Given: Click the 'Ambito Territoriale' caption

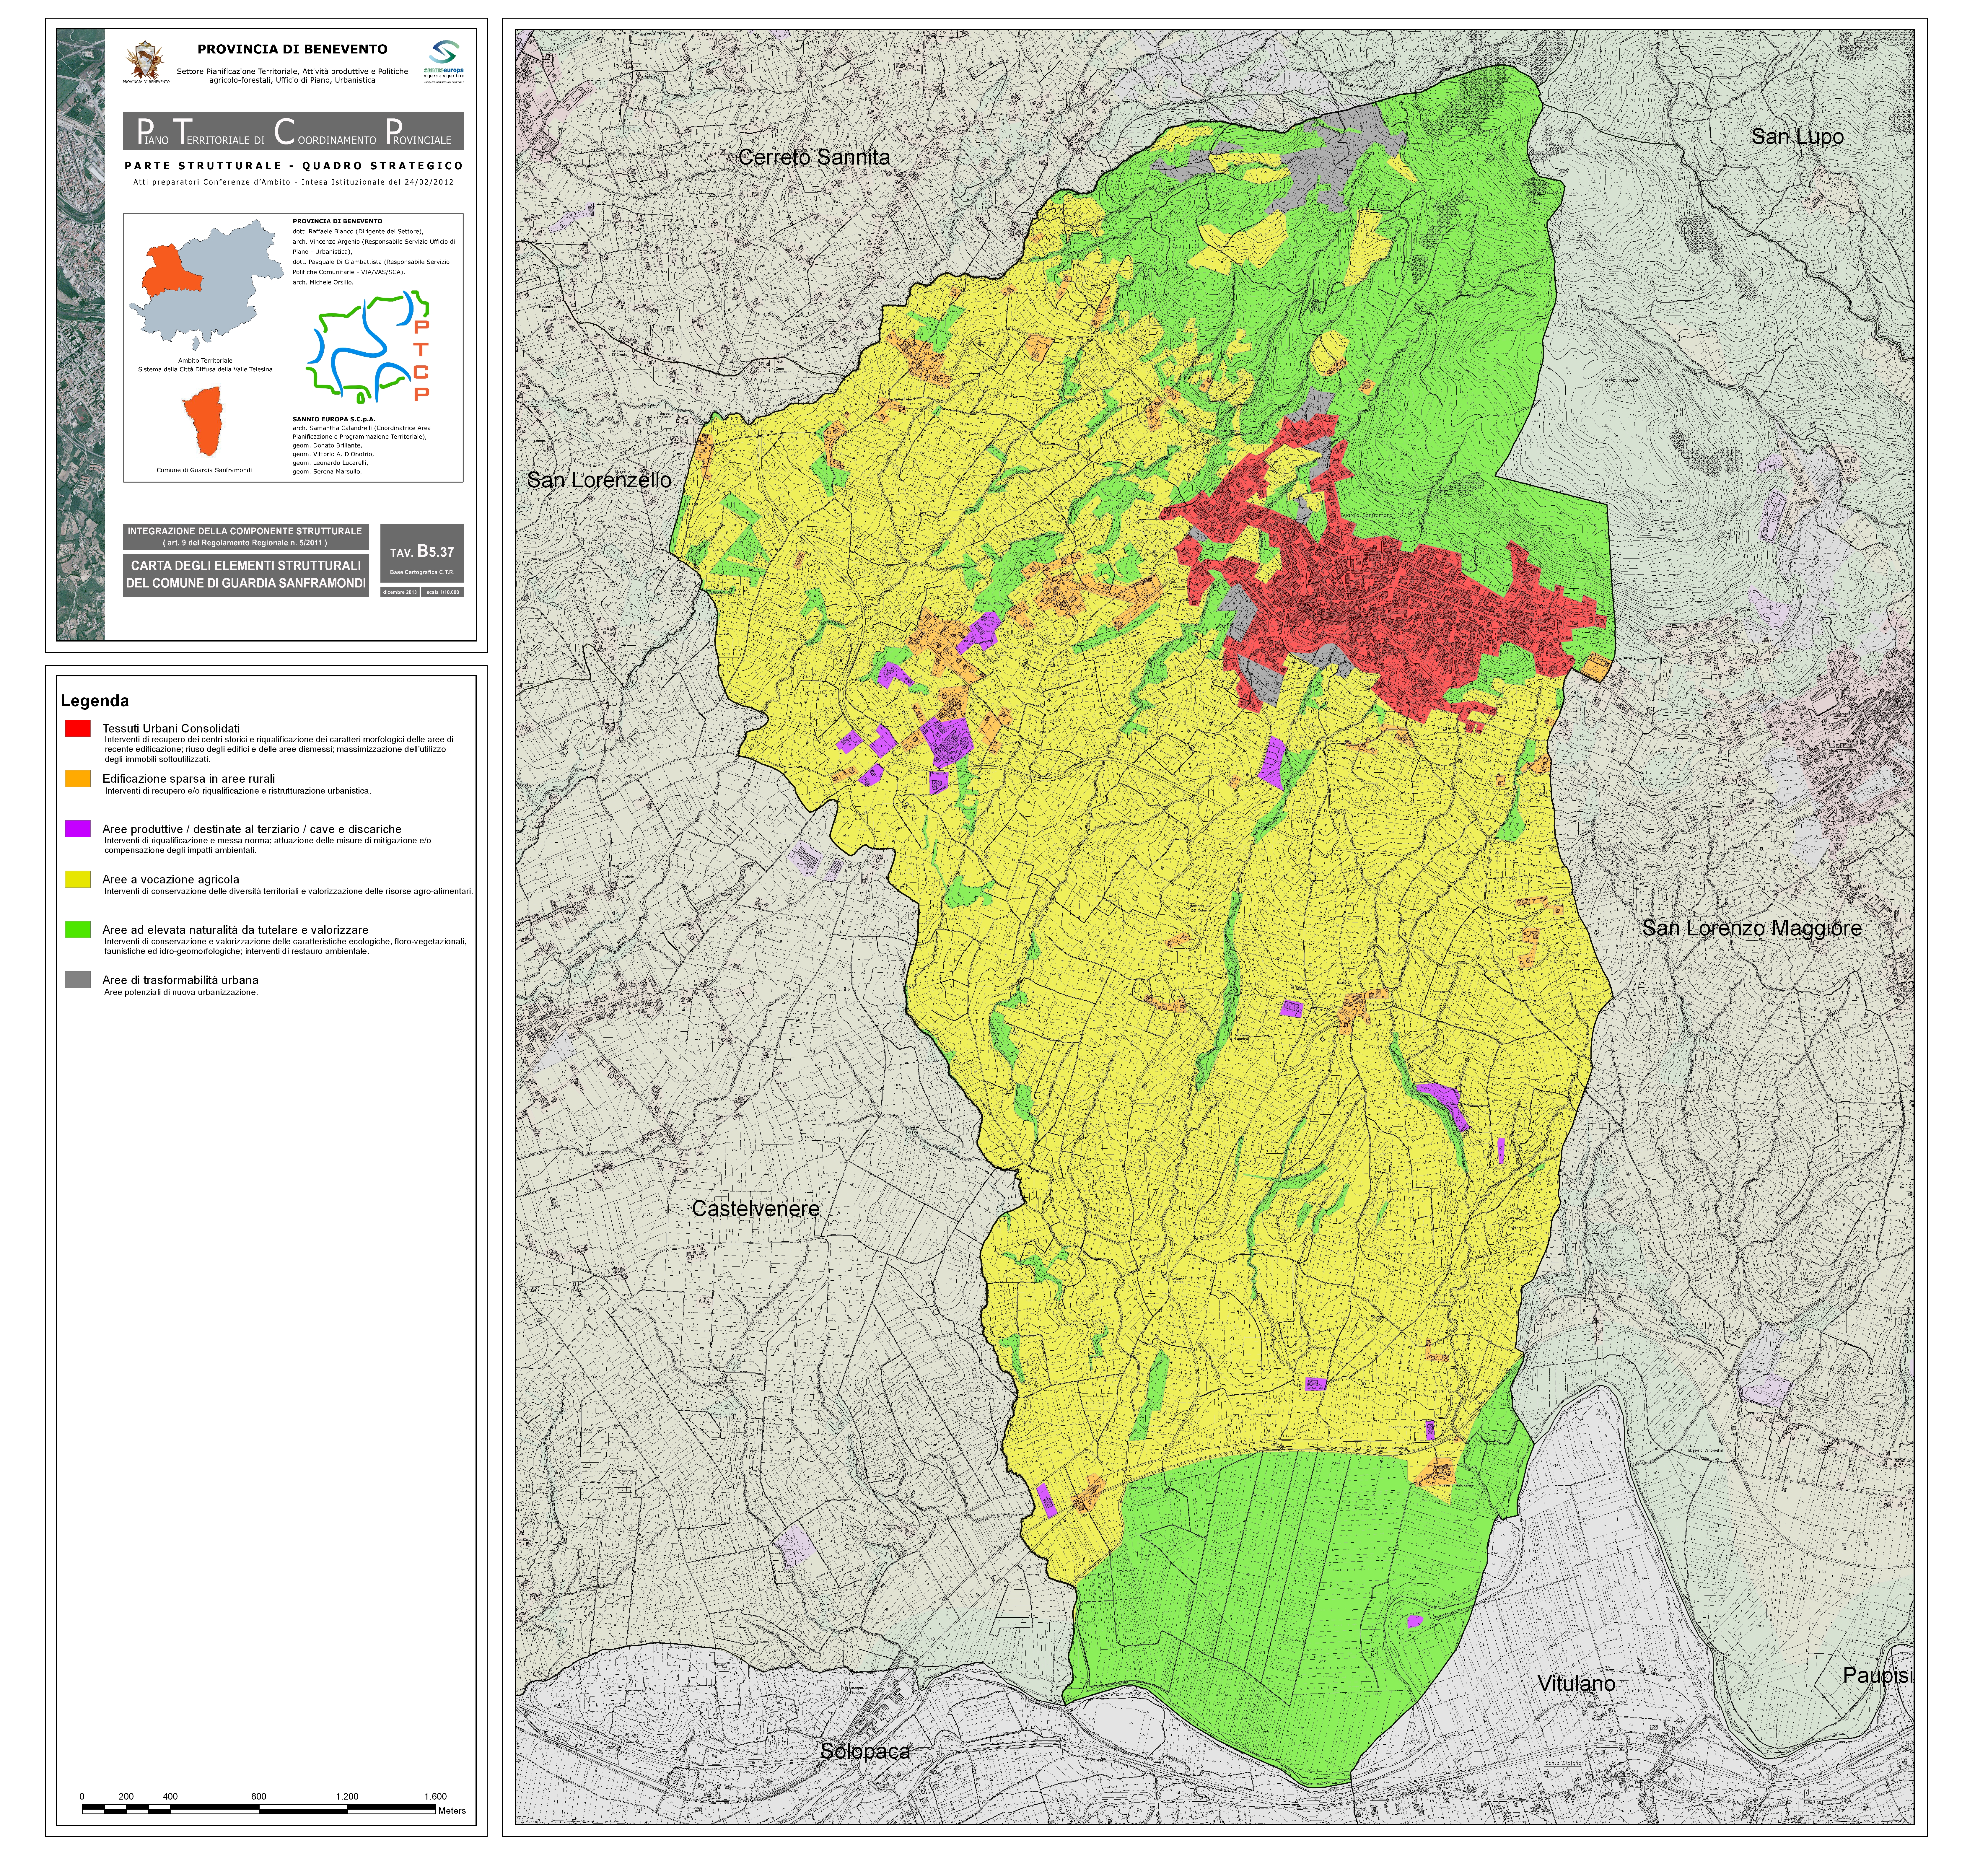Looking at the screenshot, I should click(205, 361).
